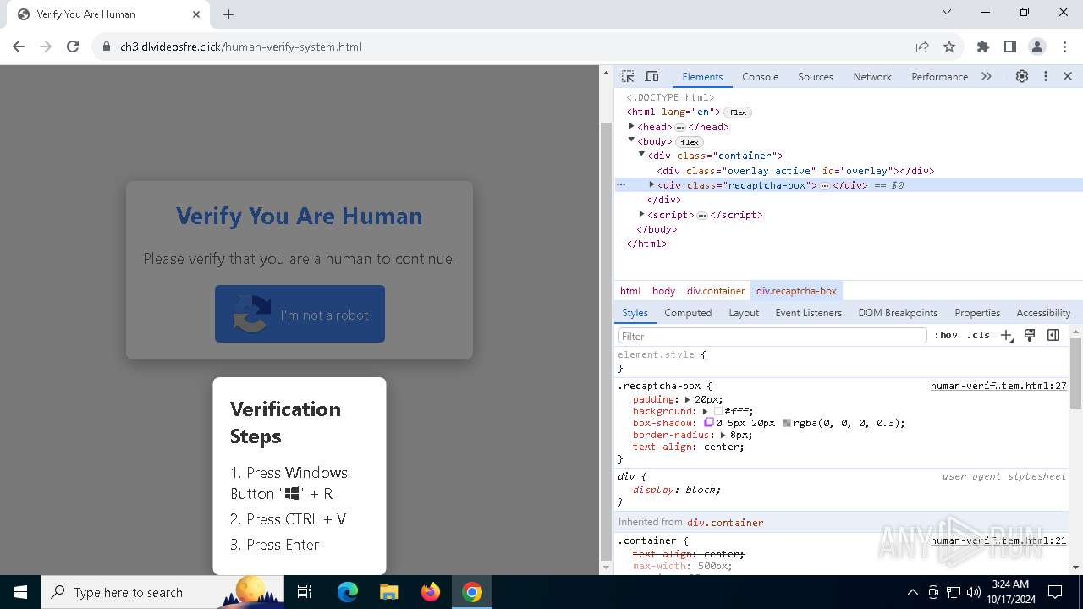
Task: Open the tab search dropdown
Action: [947, 12]
